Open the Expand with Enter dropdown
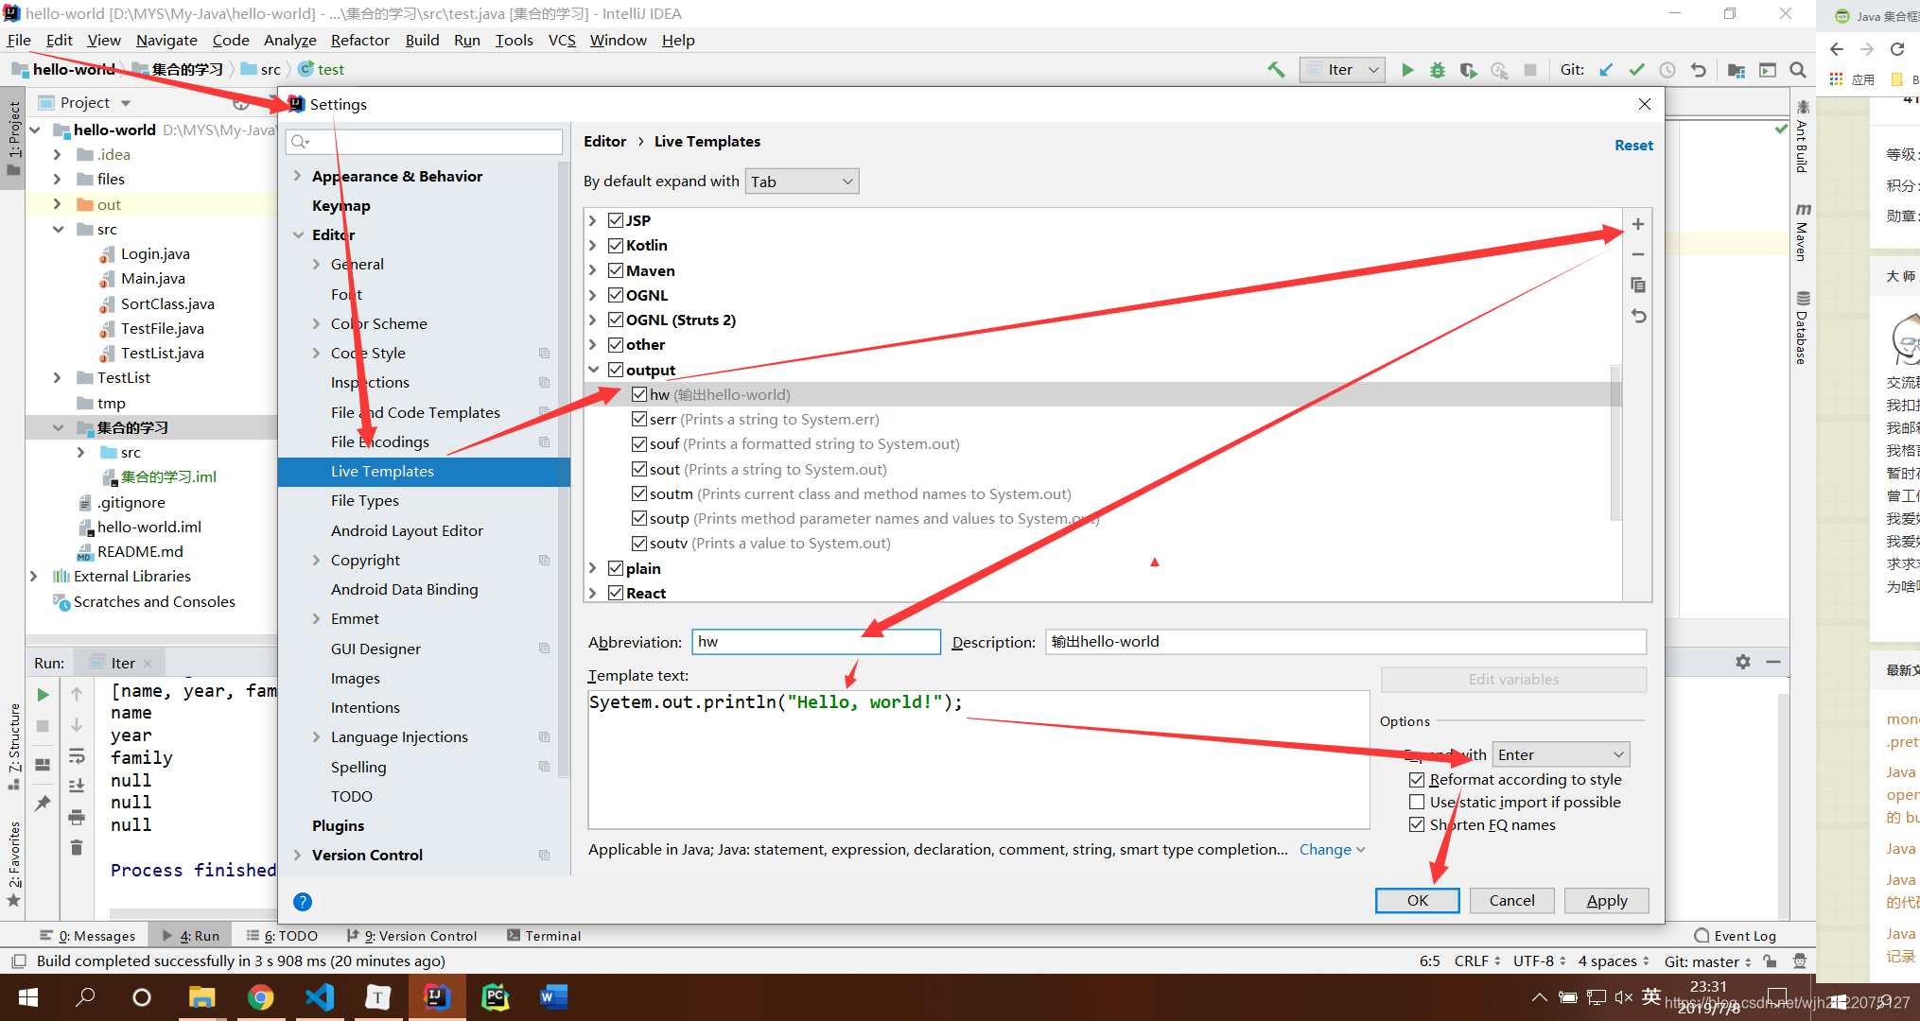1920x1021 pixels. point(1561,754)
